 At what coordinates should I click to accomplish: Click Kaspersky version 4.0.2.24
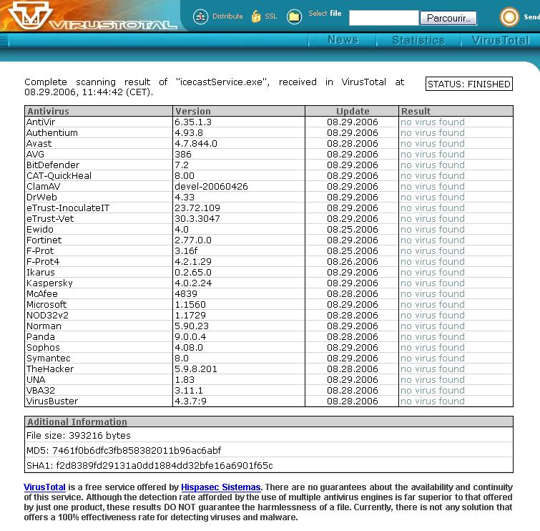point(193,283)
